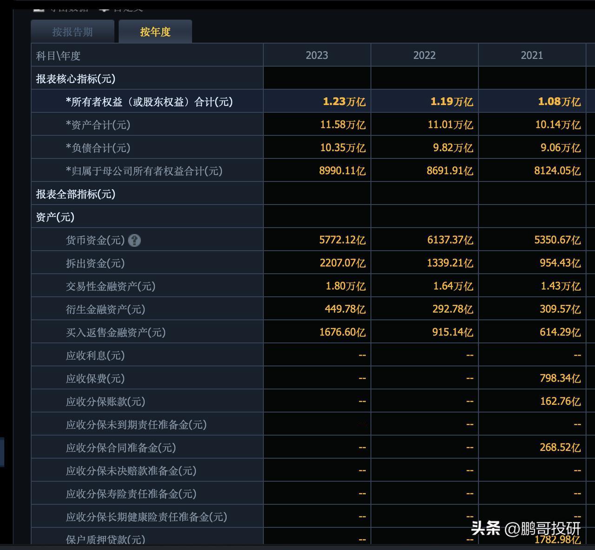Click the 应收分保合同准备金(元) row label
Image resolution: width=595 pixels, height=550 pixels.
pyautogui.click(x=121, y=448)
